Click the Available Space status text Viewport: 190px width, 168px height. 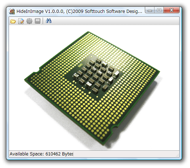[42, 154]
